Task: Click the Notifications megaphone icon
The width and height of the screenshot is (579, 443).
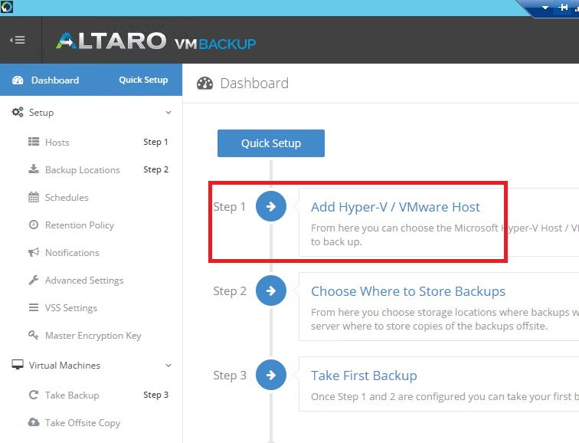Action: coord(34,252)
